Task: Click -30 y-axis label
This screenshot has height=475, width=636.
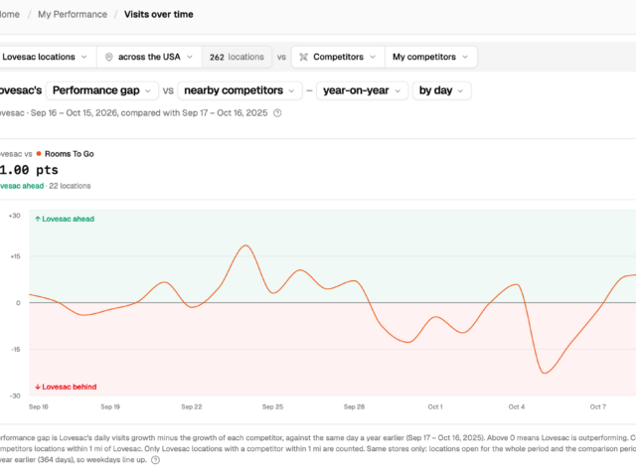Action: tap(15, 396)
